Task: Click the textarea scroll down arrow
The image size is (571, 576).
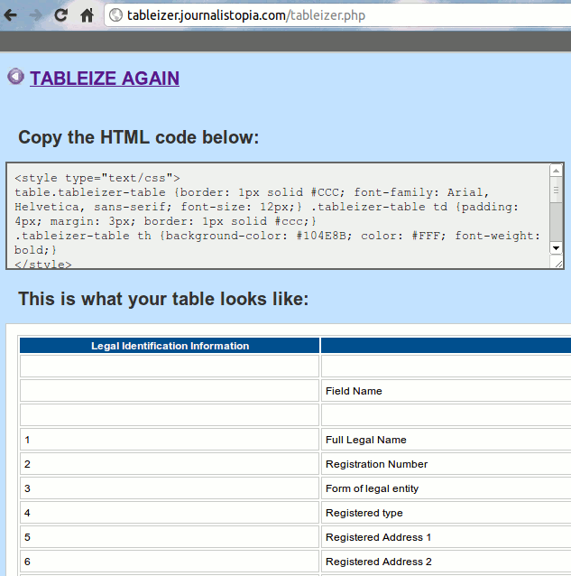Action: (x=556, y=248)
